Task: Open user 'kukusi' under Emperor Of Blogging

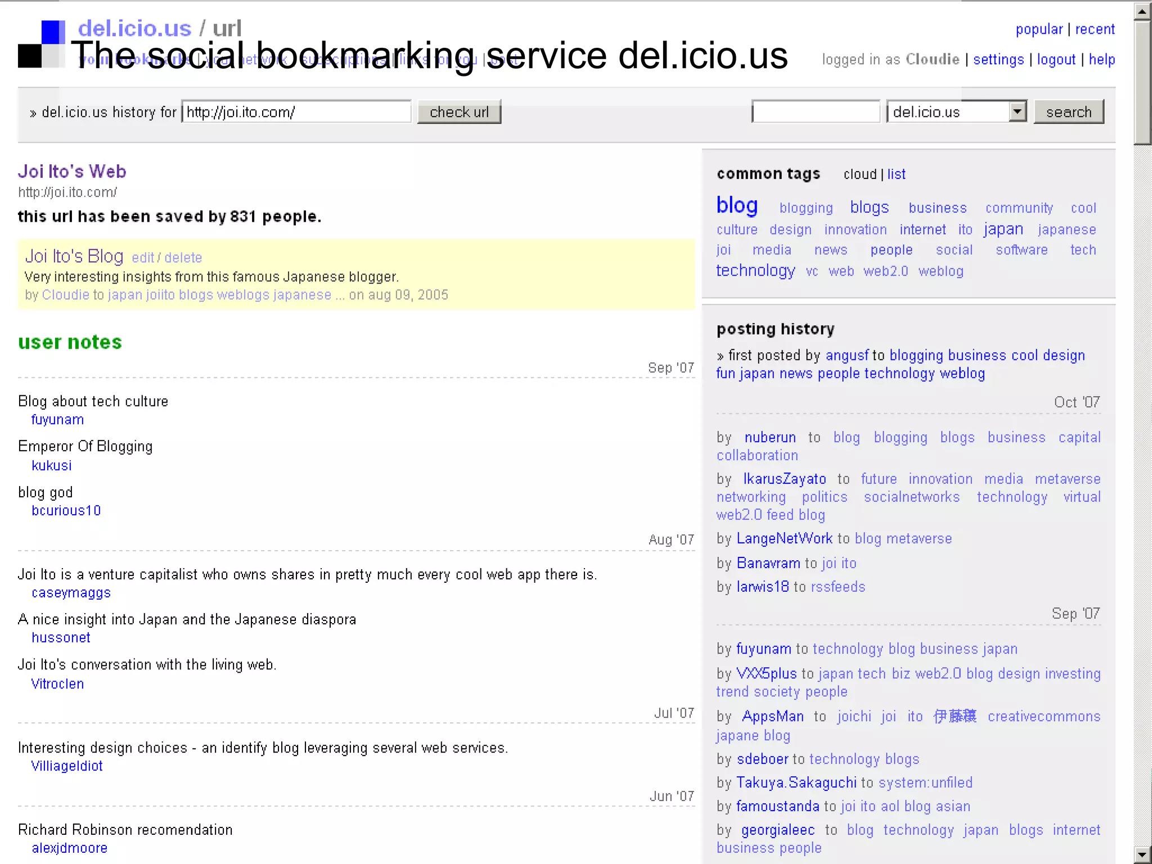Action: [x=52, y=465]
